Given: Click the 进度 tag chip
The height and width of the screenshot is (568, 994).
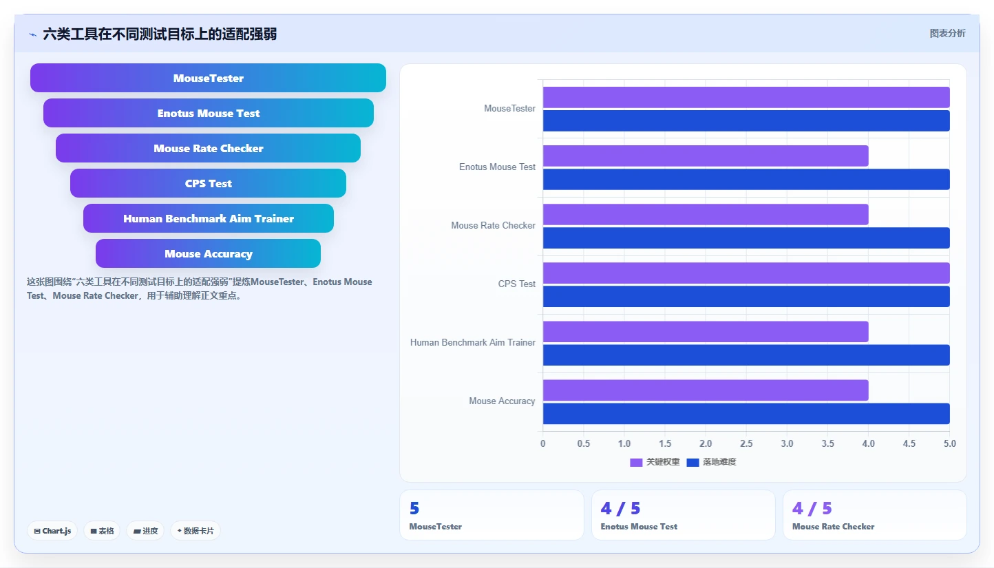Looking at the screenshot, I should click(x=145, y=531).
